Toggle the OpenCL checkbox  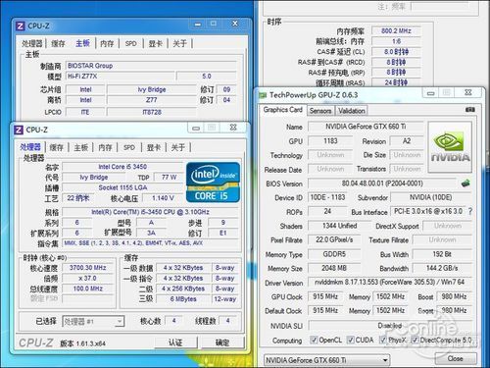tap(314, 340)
